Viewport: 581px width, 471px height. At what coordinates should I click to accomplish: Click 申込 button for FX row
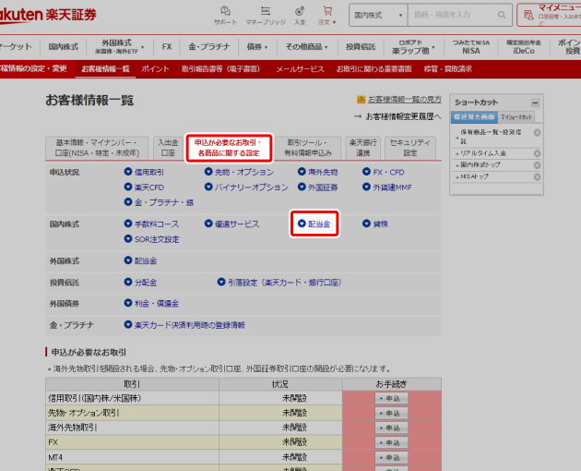(391, 442)
